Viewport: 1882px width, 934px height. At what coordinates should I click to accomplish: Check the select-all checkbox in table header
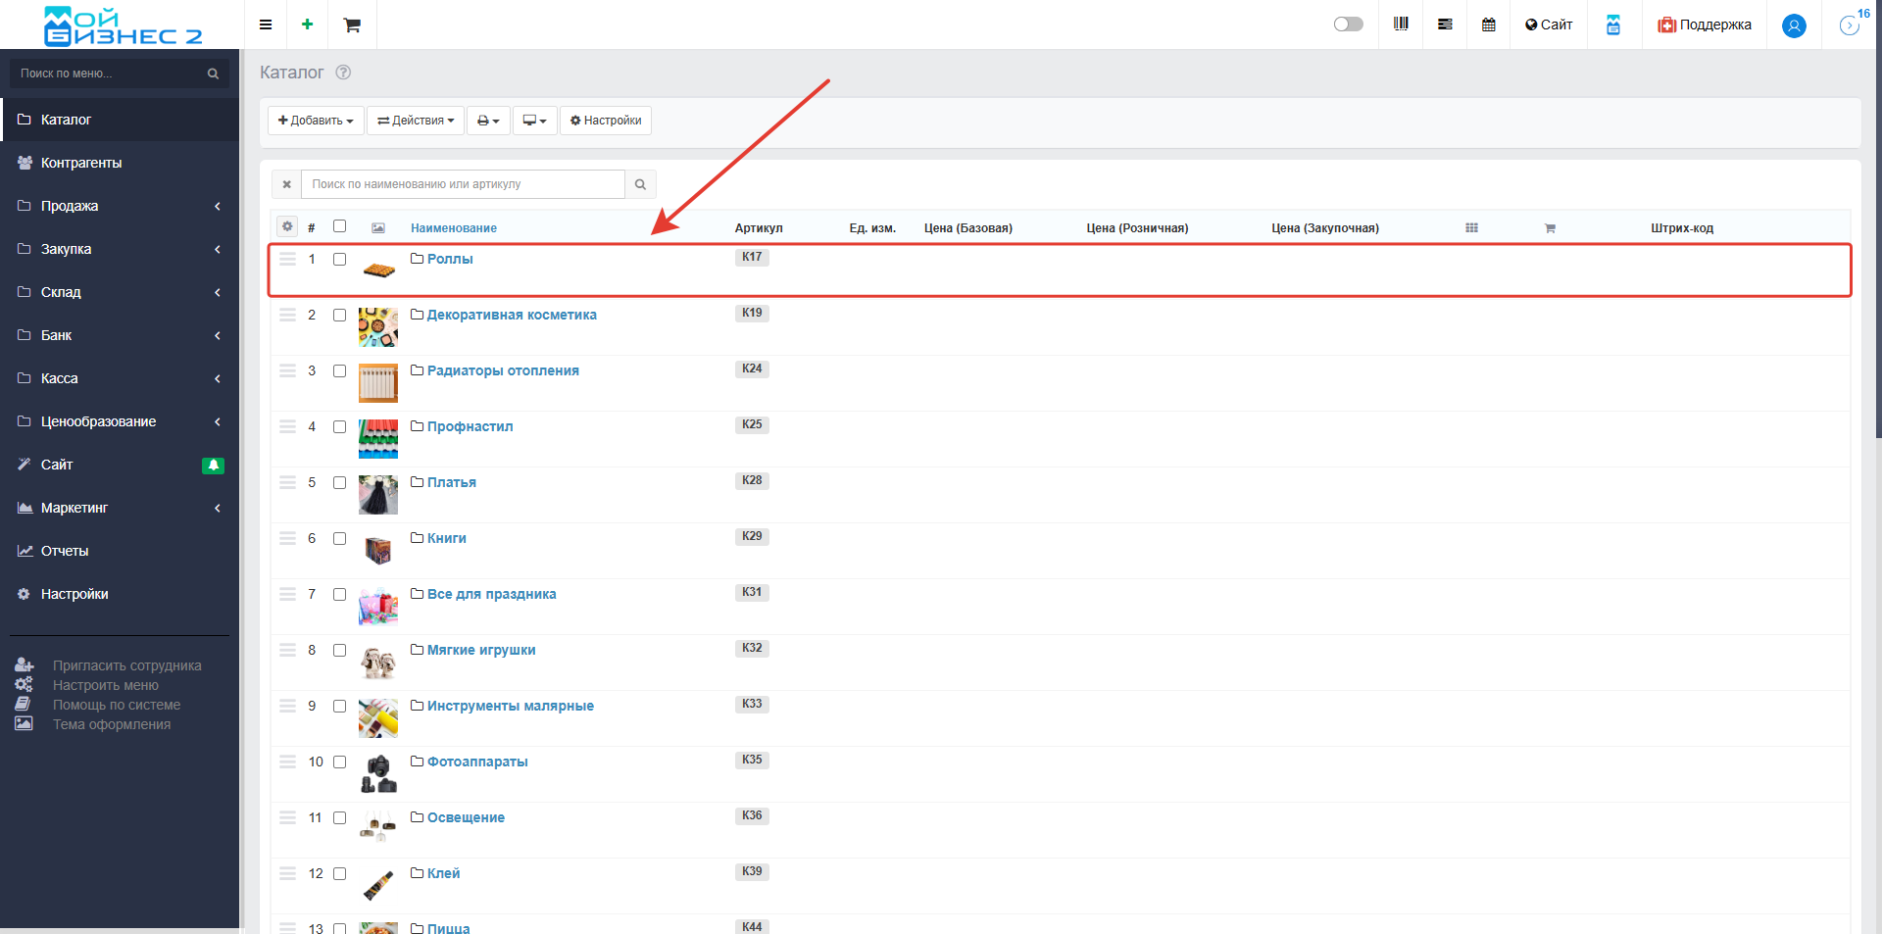tap(339, 226)
